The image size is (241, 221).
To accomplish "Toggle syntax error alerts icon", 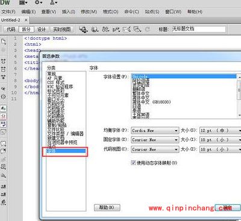I will coord(4,132).
